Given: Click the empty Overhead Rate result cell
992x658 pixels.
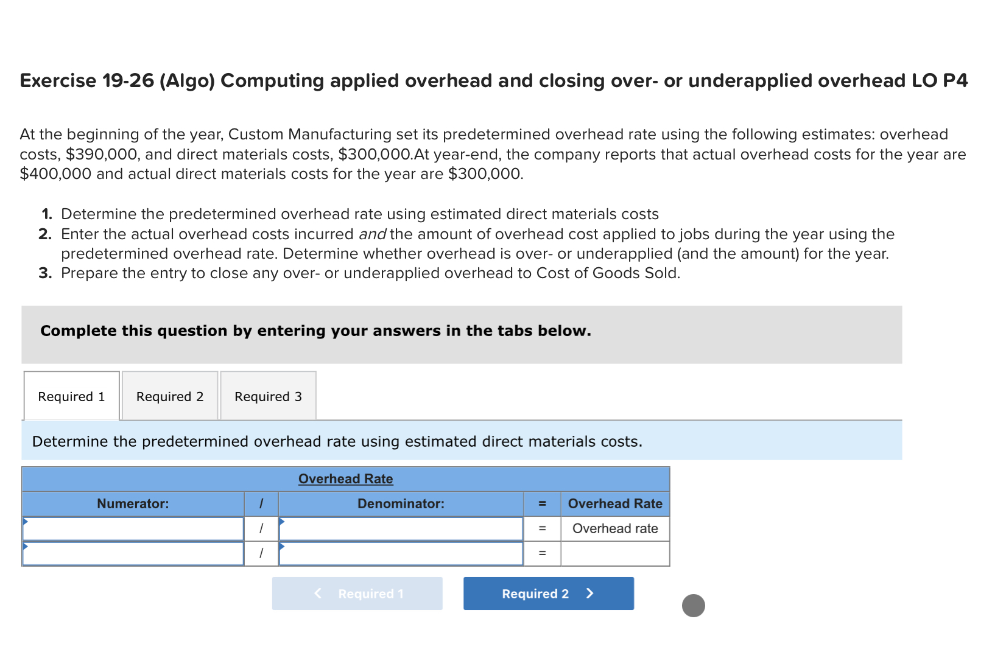Looking at the screenshot, I should 614,553.
